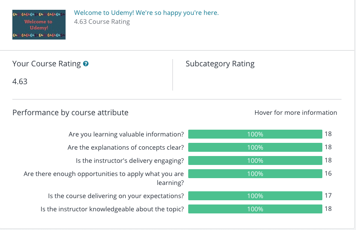Click the Hover for more information text
Image resolution: width=356 pixels, height=230 pixels.
296,113
